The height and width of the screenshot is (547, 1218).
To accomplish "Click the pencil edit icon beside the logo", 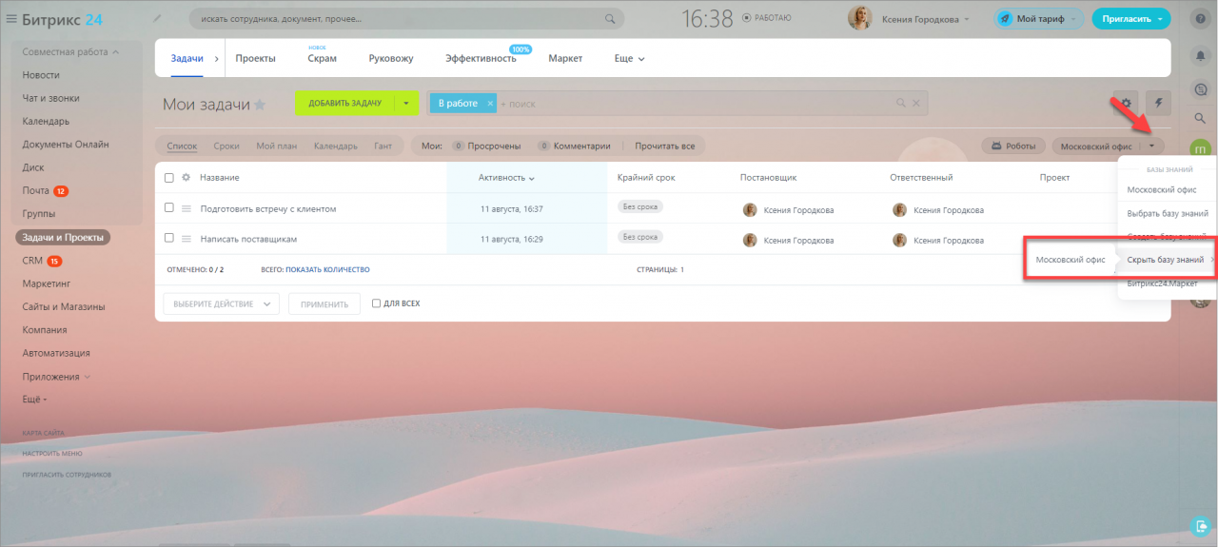I will coord(157,18).
